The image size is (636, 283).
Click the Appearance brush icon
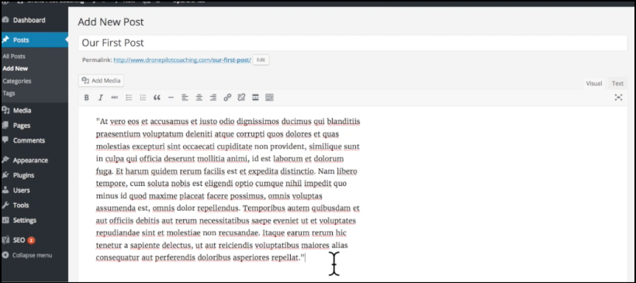[5, 160]
